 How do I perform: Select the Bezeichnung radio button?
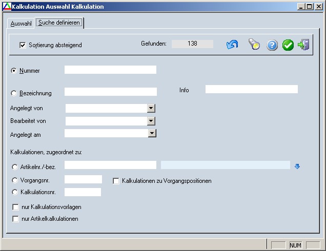point(14,93)
